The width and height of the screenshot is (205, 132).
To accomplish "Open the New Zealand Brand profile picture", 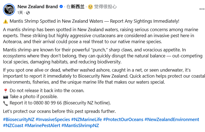I will 9,9.
